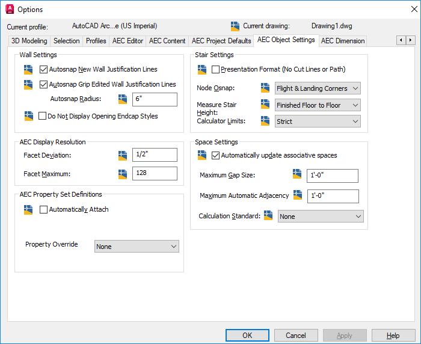This screenshot has width=421, height=344.
Task: Click the drawing icon beside Node Osnap
Action: (x=265, y=88)
